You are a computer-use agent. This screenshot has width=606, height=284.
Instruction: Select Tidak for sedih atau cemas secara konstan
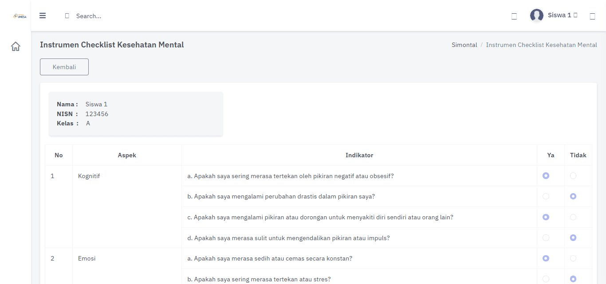(573, 258)
